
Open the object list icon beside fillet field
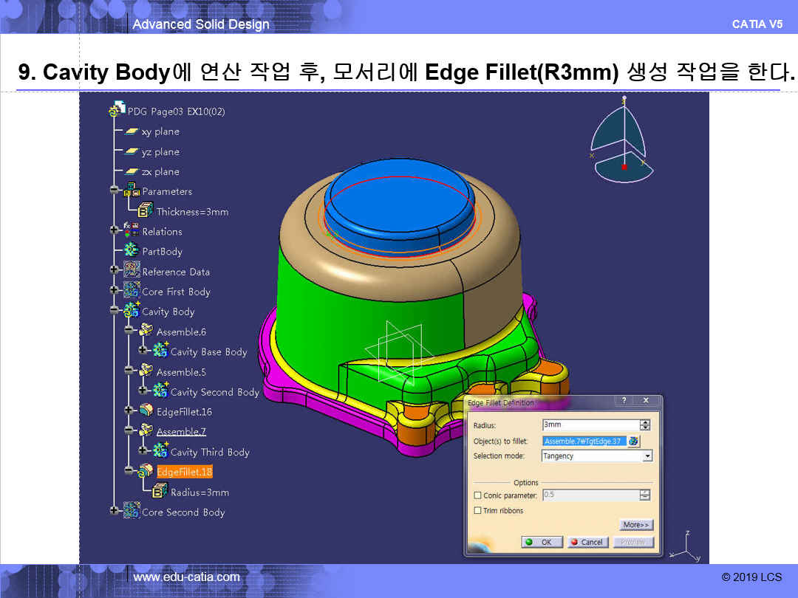(x=633, y=441)
